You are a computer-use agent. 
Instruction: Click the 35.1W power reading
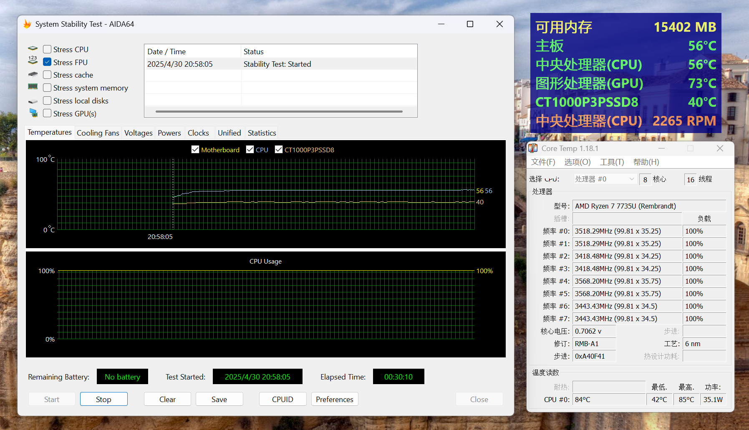pos(713,400)
